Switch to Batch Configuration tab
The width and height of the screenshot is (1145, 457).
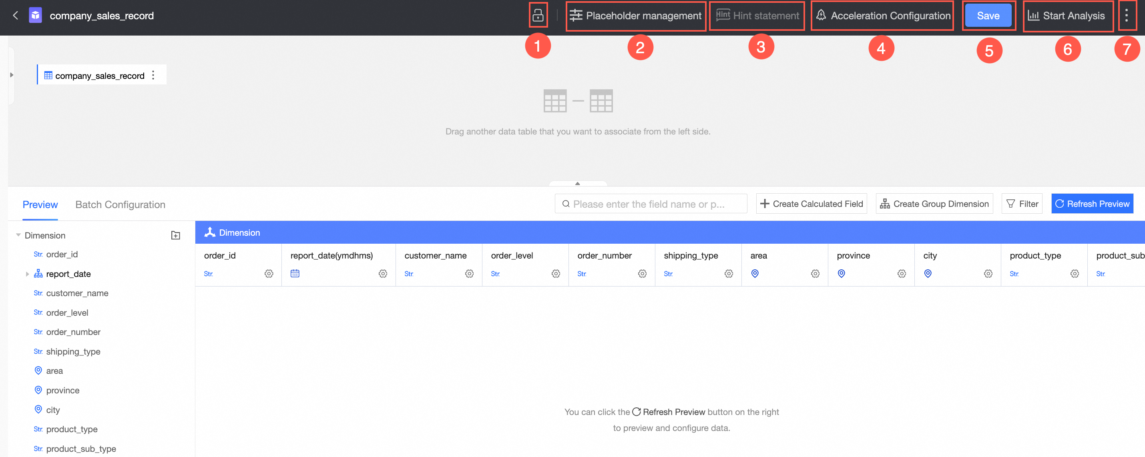[121, 204]
